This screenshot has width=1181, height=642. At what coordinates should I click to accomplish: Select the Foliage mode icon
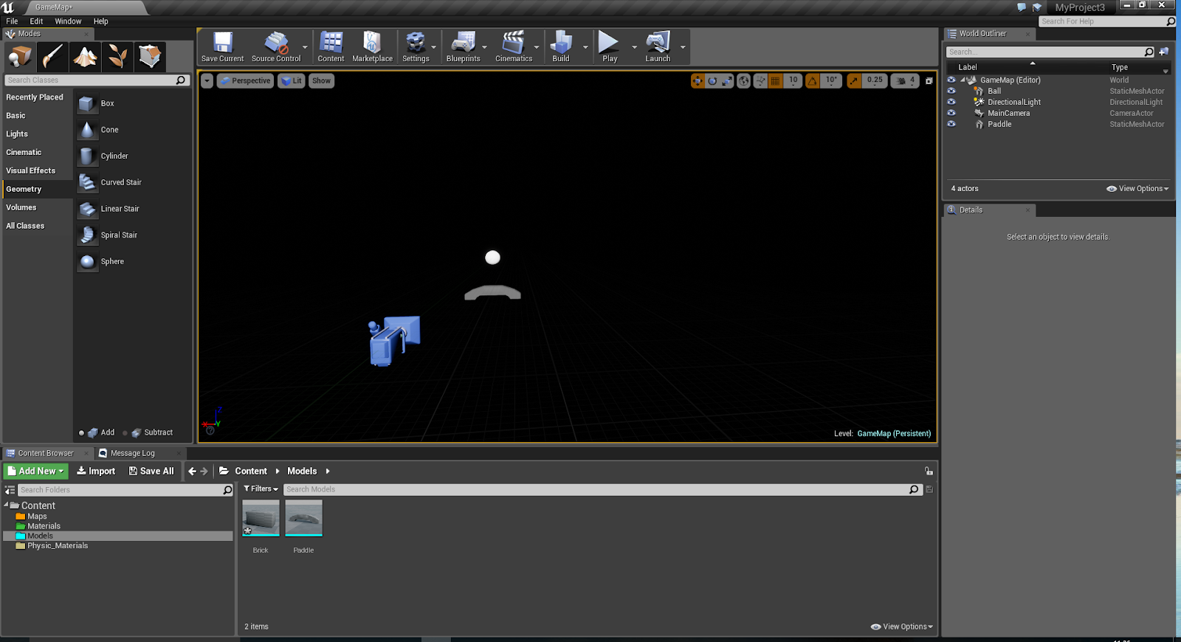tap(117, 56)
